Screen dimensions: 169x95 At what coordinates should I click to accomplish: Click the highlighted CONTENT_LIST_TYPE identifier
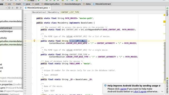(78, 41)
